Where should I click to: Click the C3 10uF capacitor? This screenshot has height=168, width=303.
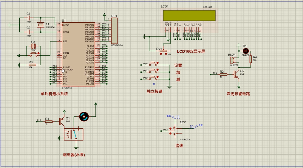pos(33,46)
